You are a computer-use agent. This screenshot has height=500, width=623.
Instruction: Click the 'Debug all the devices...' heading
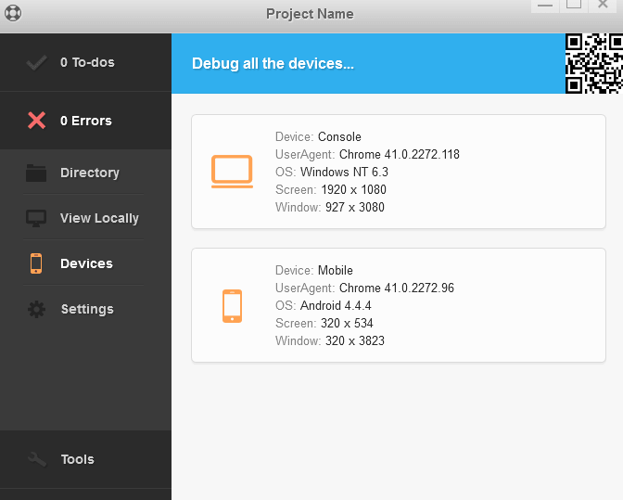coord(273,64)
